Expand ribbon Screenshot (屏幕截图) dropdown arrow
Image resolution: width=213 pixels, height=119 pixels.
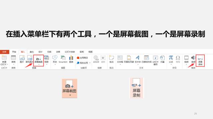(39, 64)
